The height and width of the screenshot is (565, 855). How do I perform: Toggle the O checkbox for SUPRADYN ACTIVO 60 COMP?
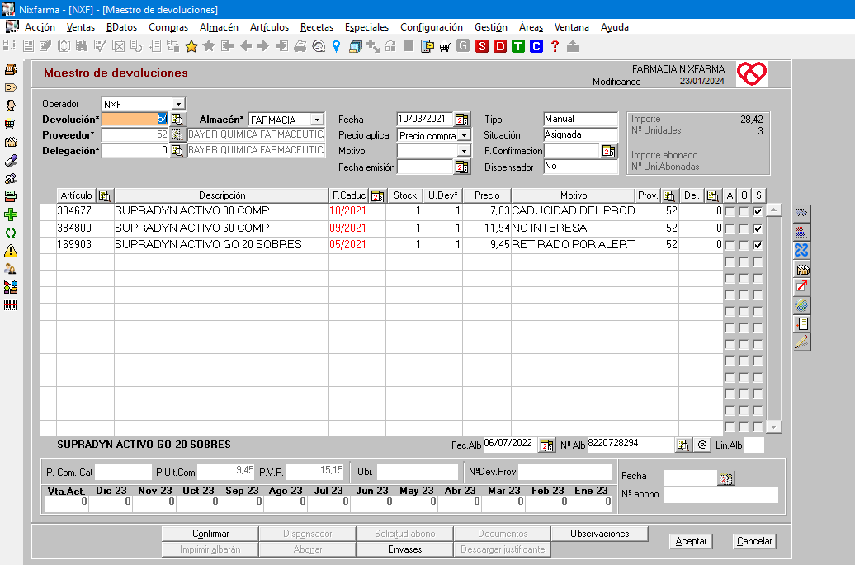tap(744, 228)
